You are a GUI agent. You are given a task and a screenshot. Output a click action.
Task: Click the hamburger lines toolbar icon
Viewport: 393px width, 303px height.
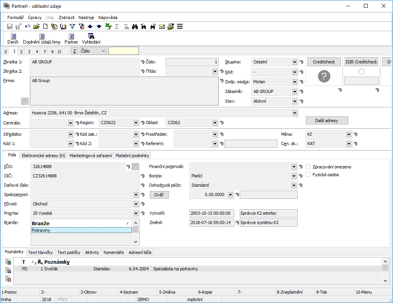click(x=180, y=26)
